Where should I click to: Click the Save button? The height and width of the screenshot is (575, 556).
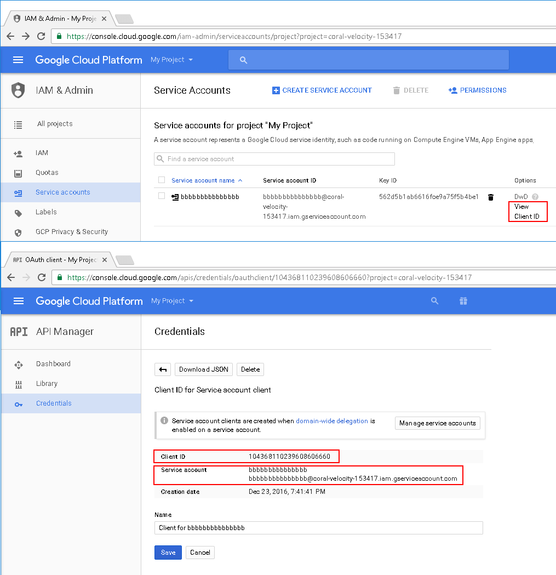(168, 553)
